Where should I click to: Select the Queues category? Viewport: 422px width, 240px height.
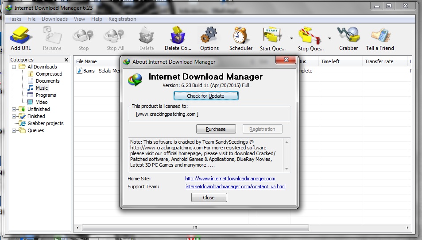[35, 130]
